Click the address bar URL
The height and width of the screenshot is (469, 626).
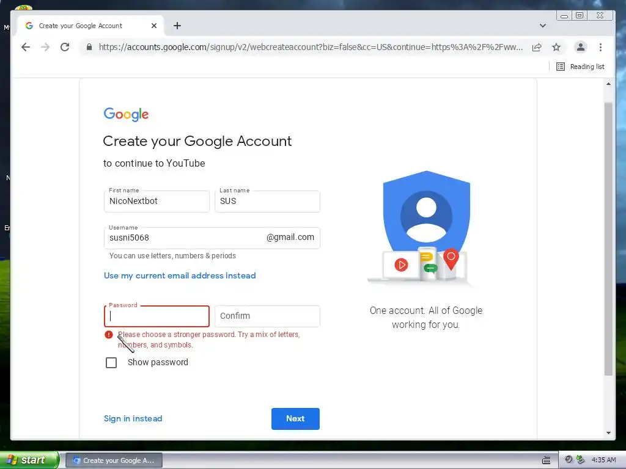310,47
